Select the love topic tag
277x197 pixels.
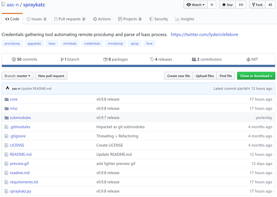(x=150, y=43)
